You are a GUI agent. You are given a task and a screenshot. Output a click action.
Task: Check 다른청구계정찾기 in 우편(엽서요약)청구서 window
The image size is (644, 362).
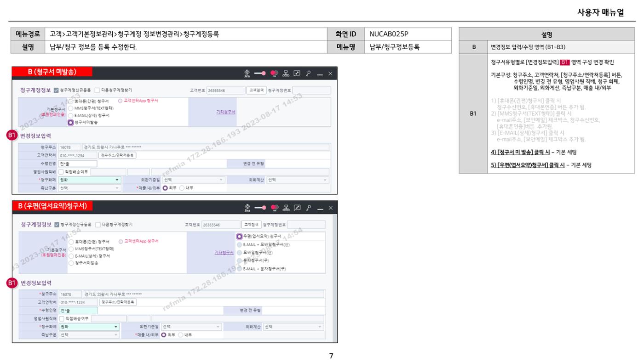point(98,225)
